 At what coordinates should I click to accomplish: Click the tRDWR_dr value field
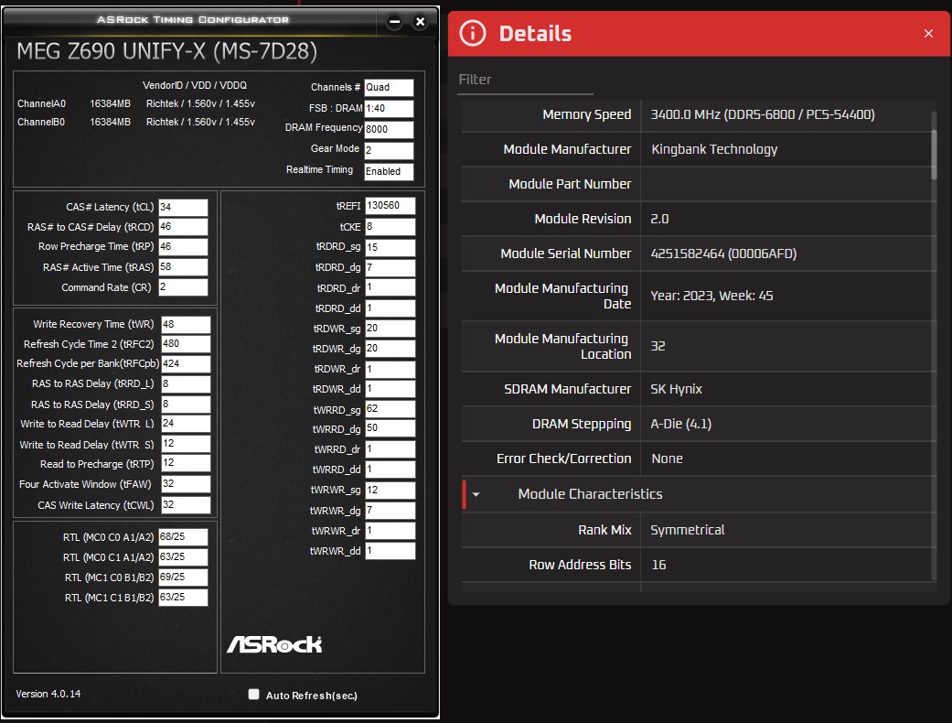(x=390, y=369)
